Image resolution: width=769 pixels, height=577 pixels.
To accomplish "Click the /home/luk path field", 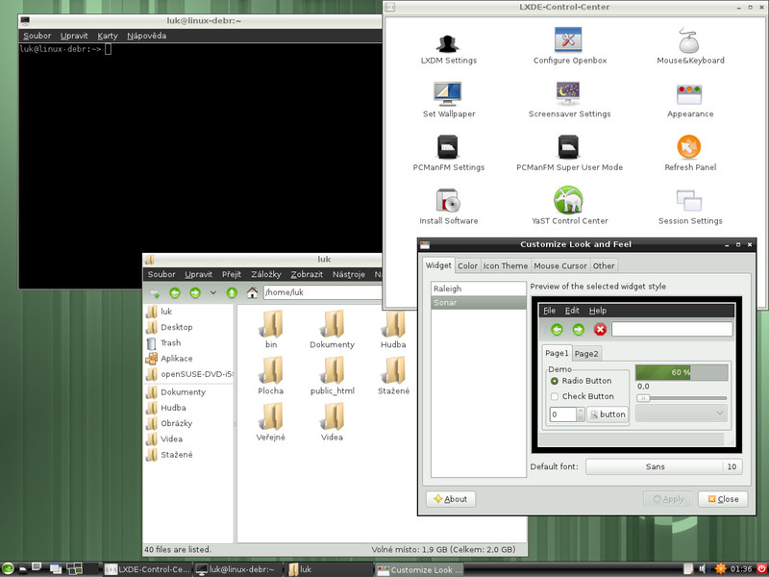I will coord(322,292).
